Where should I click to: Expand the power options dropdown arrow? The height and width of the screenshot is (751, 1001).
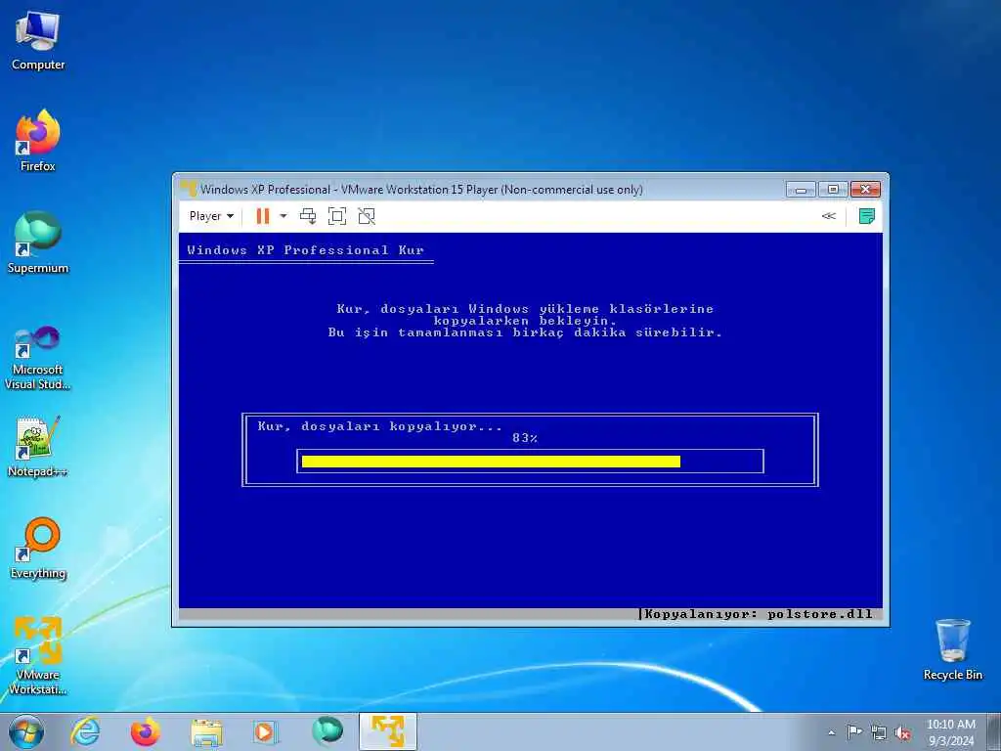[283, 216]
